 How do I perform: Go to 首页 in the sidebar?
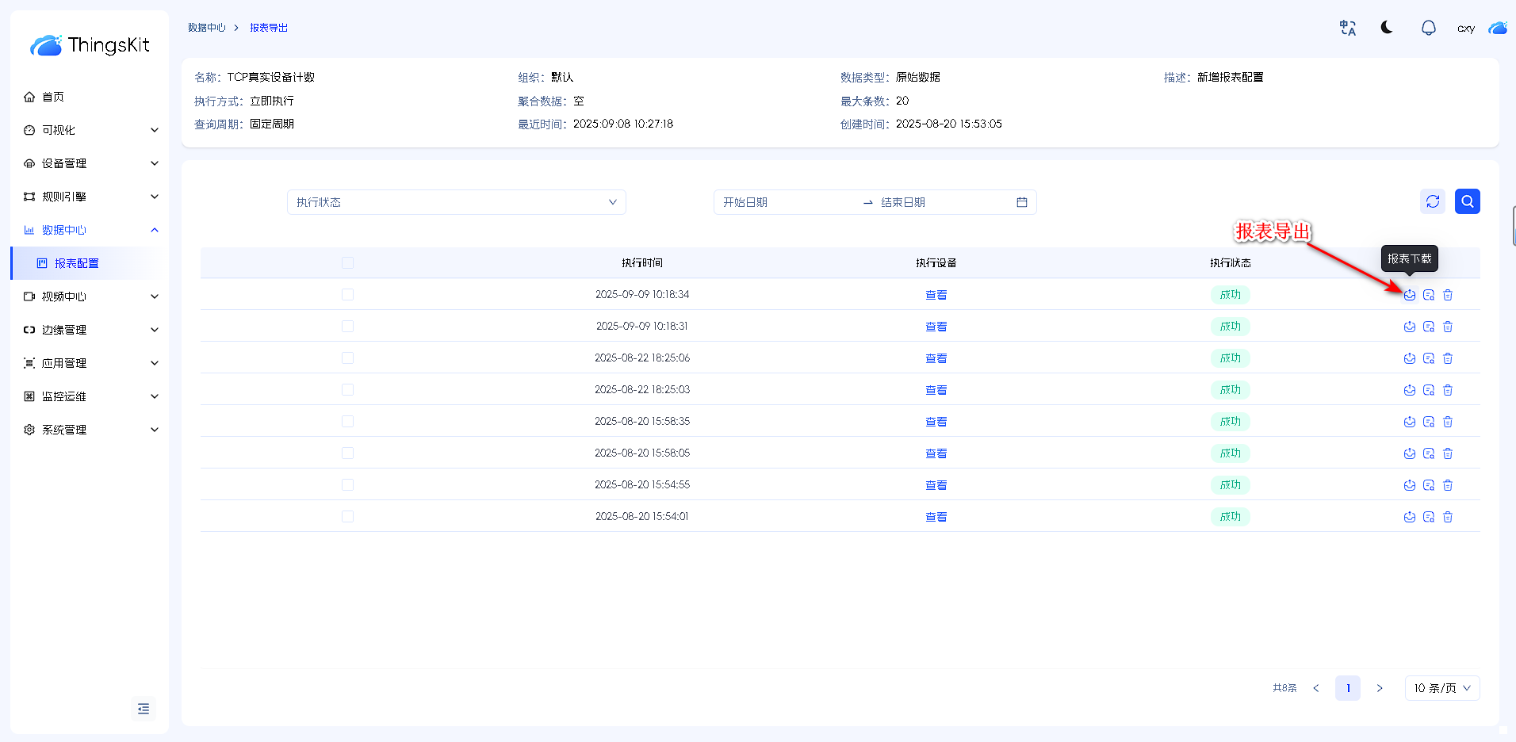click(53, 97)
